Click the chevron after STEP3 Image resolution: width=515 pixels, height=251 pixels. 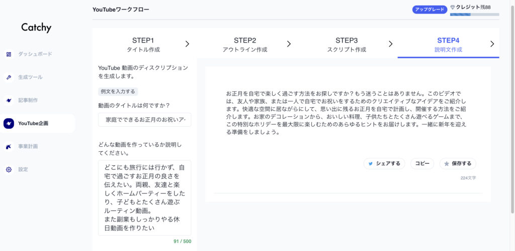[x=390, y=44]
